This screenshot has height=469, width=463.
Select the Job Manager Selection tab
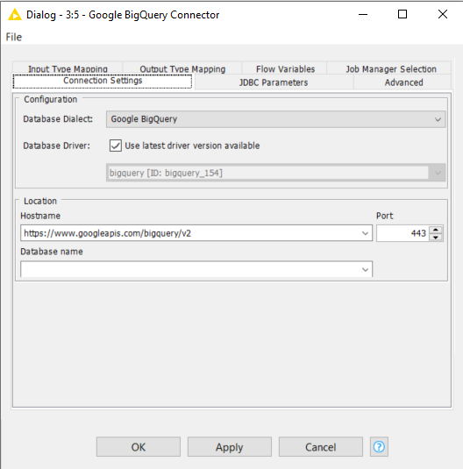(391, 68)
